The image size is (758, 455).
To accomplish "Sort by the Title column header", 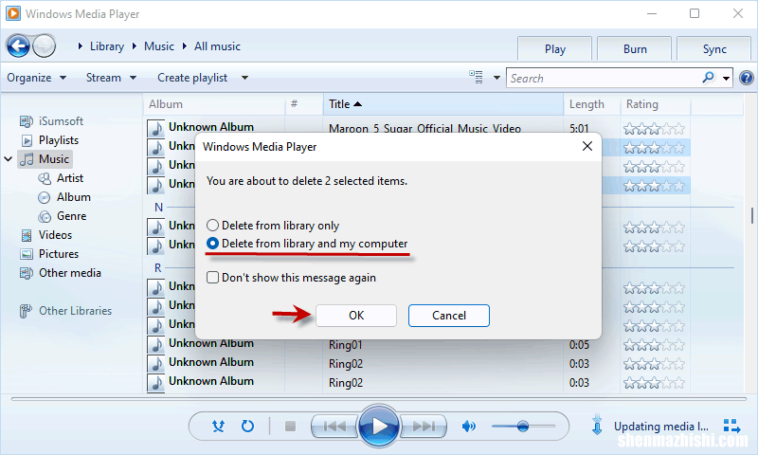I will point(443,104).
